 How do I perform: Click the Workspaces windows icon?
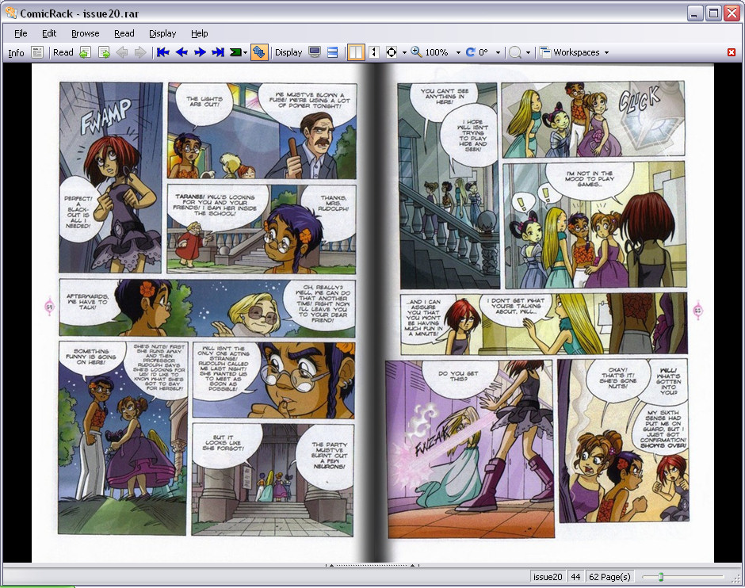(x=545, y=52)
